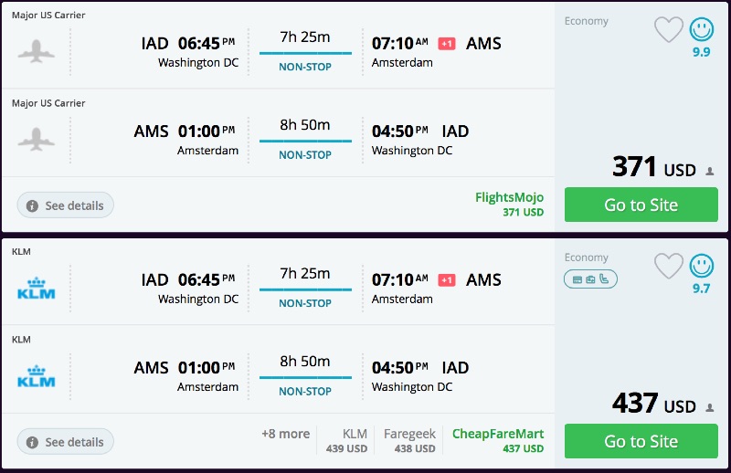731x473 pixels.
Task: Click the KLM fare amenities icons badge
Action: pos(590,279)
